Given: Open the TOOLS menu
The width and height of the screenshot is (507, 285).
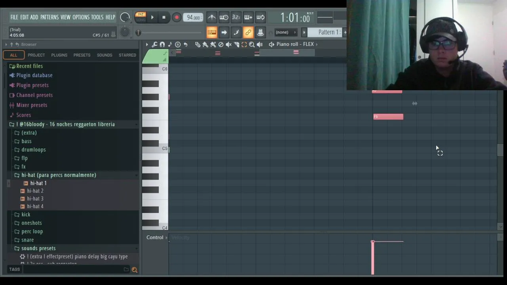Looking at the screenshot, I should pyautogui.click(x=97, y=17).
